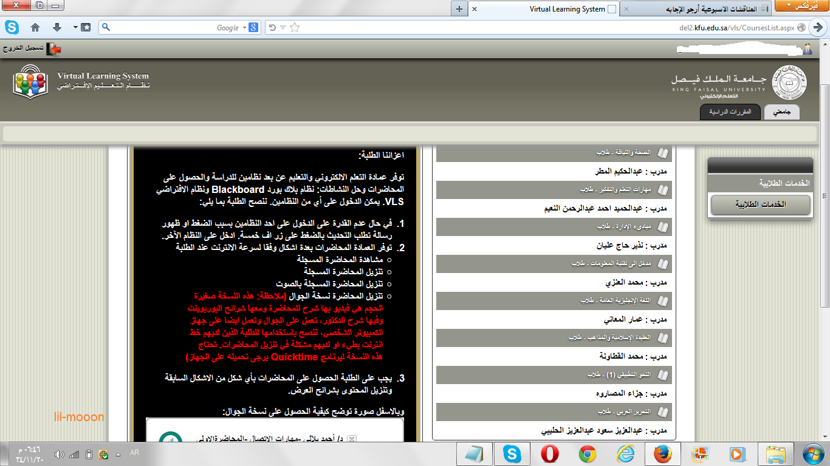
Task: Open course مبادىء الإدارة - طلاب
Action: (624, 227)
